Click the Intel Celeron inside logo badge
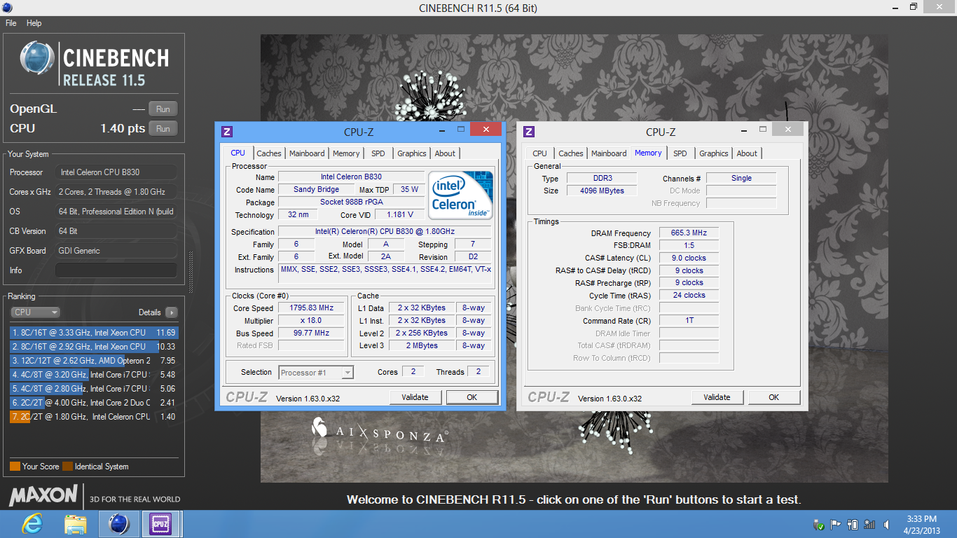Viewport: 957px width, 538px height. [x=460, y=195]
